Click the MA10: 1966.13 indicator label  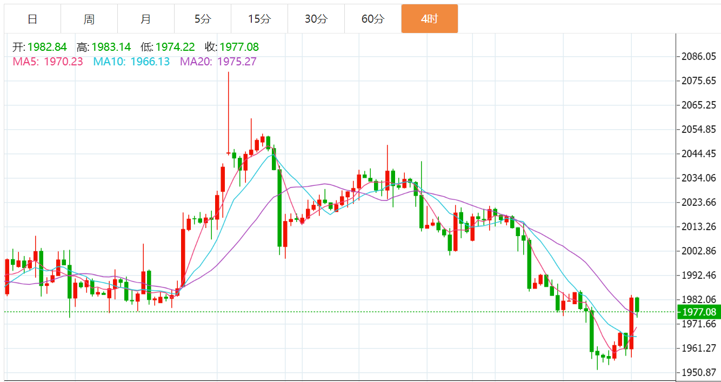(131, 62)
